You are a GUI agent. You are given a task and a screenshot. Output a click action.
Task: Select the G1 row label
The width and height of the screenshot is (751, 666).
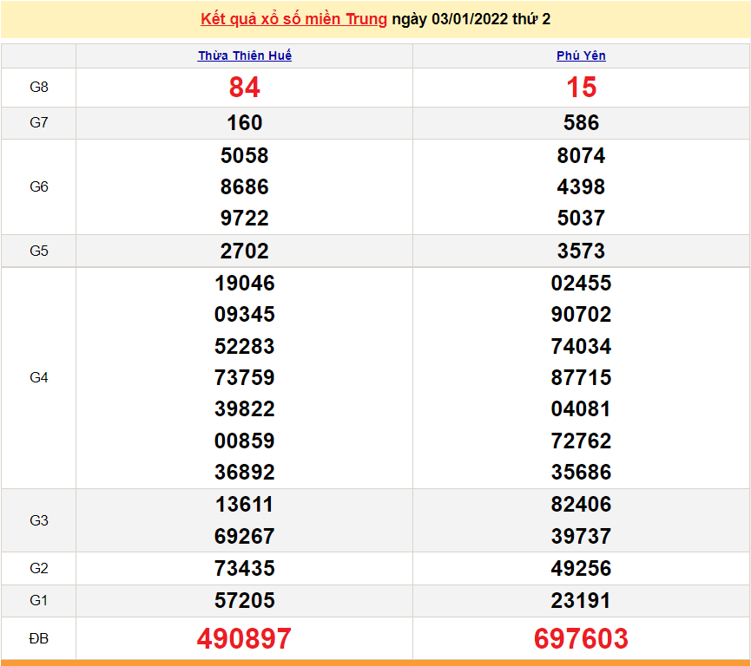(38, 600)
